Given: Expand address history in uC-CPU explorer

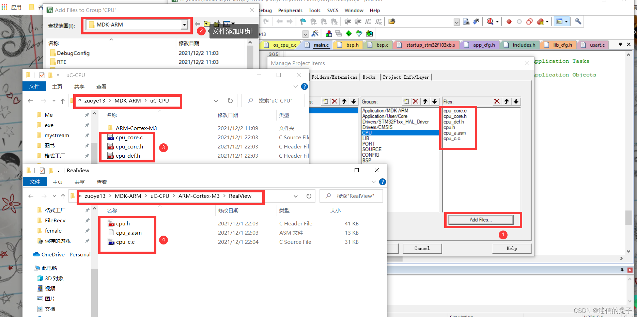Looking at the screenshot, I should [216, 101].
